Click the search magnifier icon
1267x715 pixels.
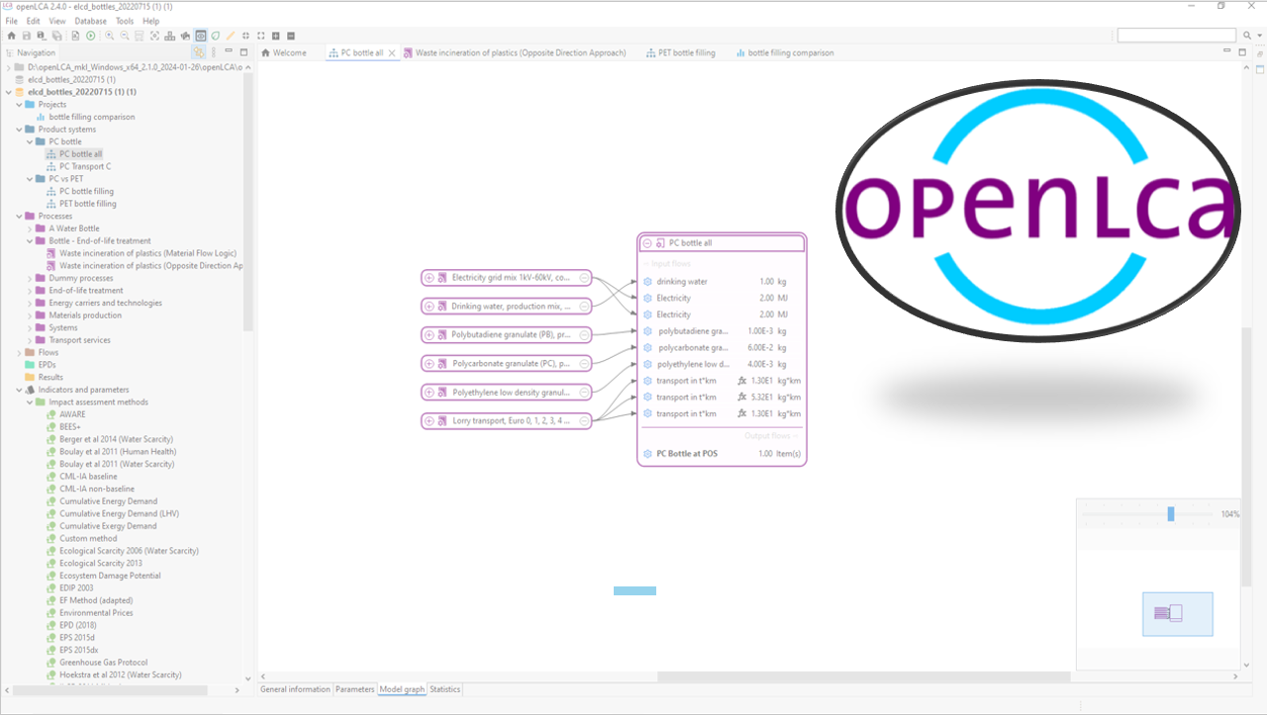(1245, 36)
